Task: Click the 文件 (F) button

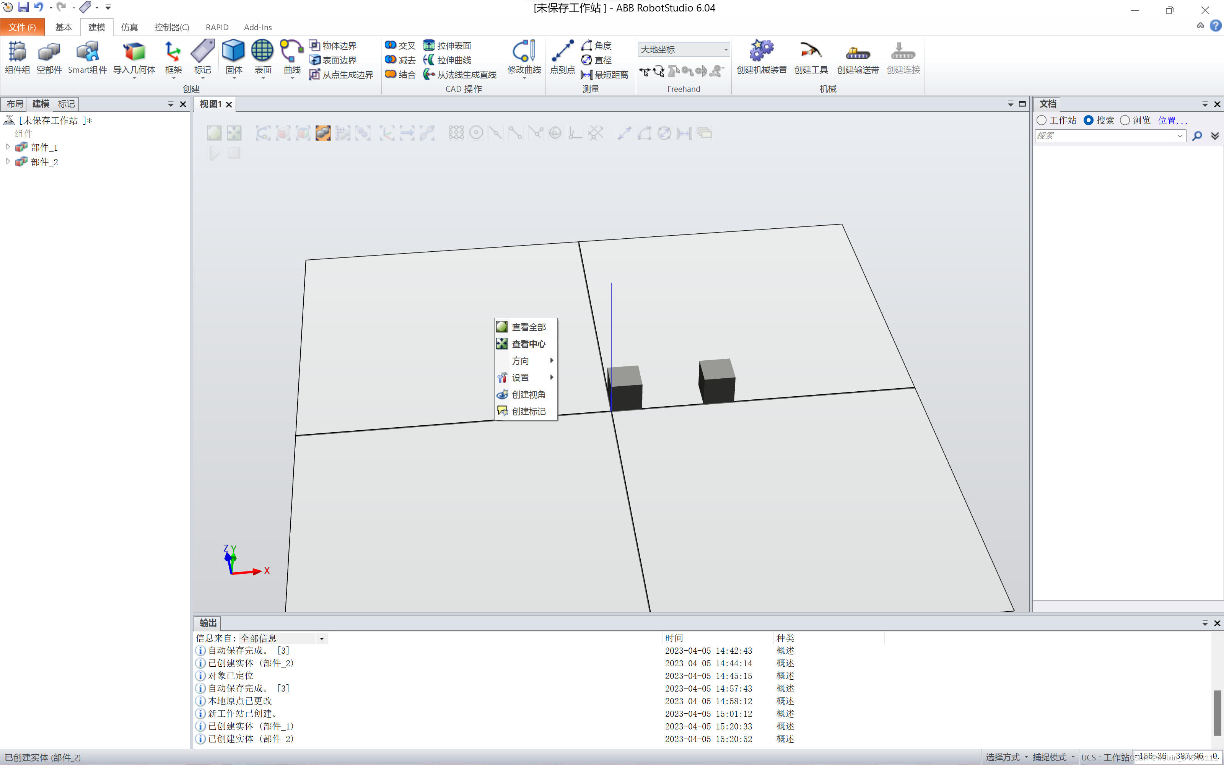Action: tap(22, 27)
